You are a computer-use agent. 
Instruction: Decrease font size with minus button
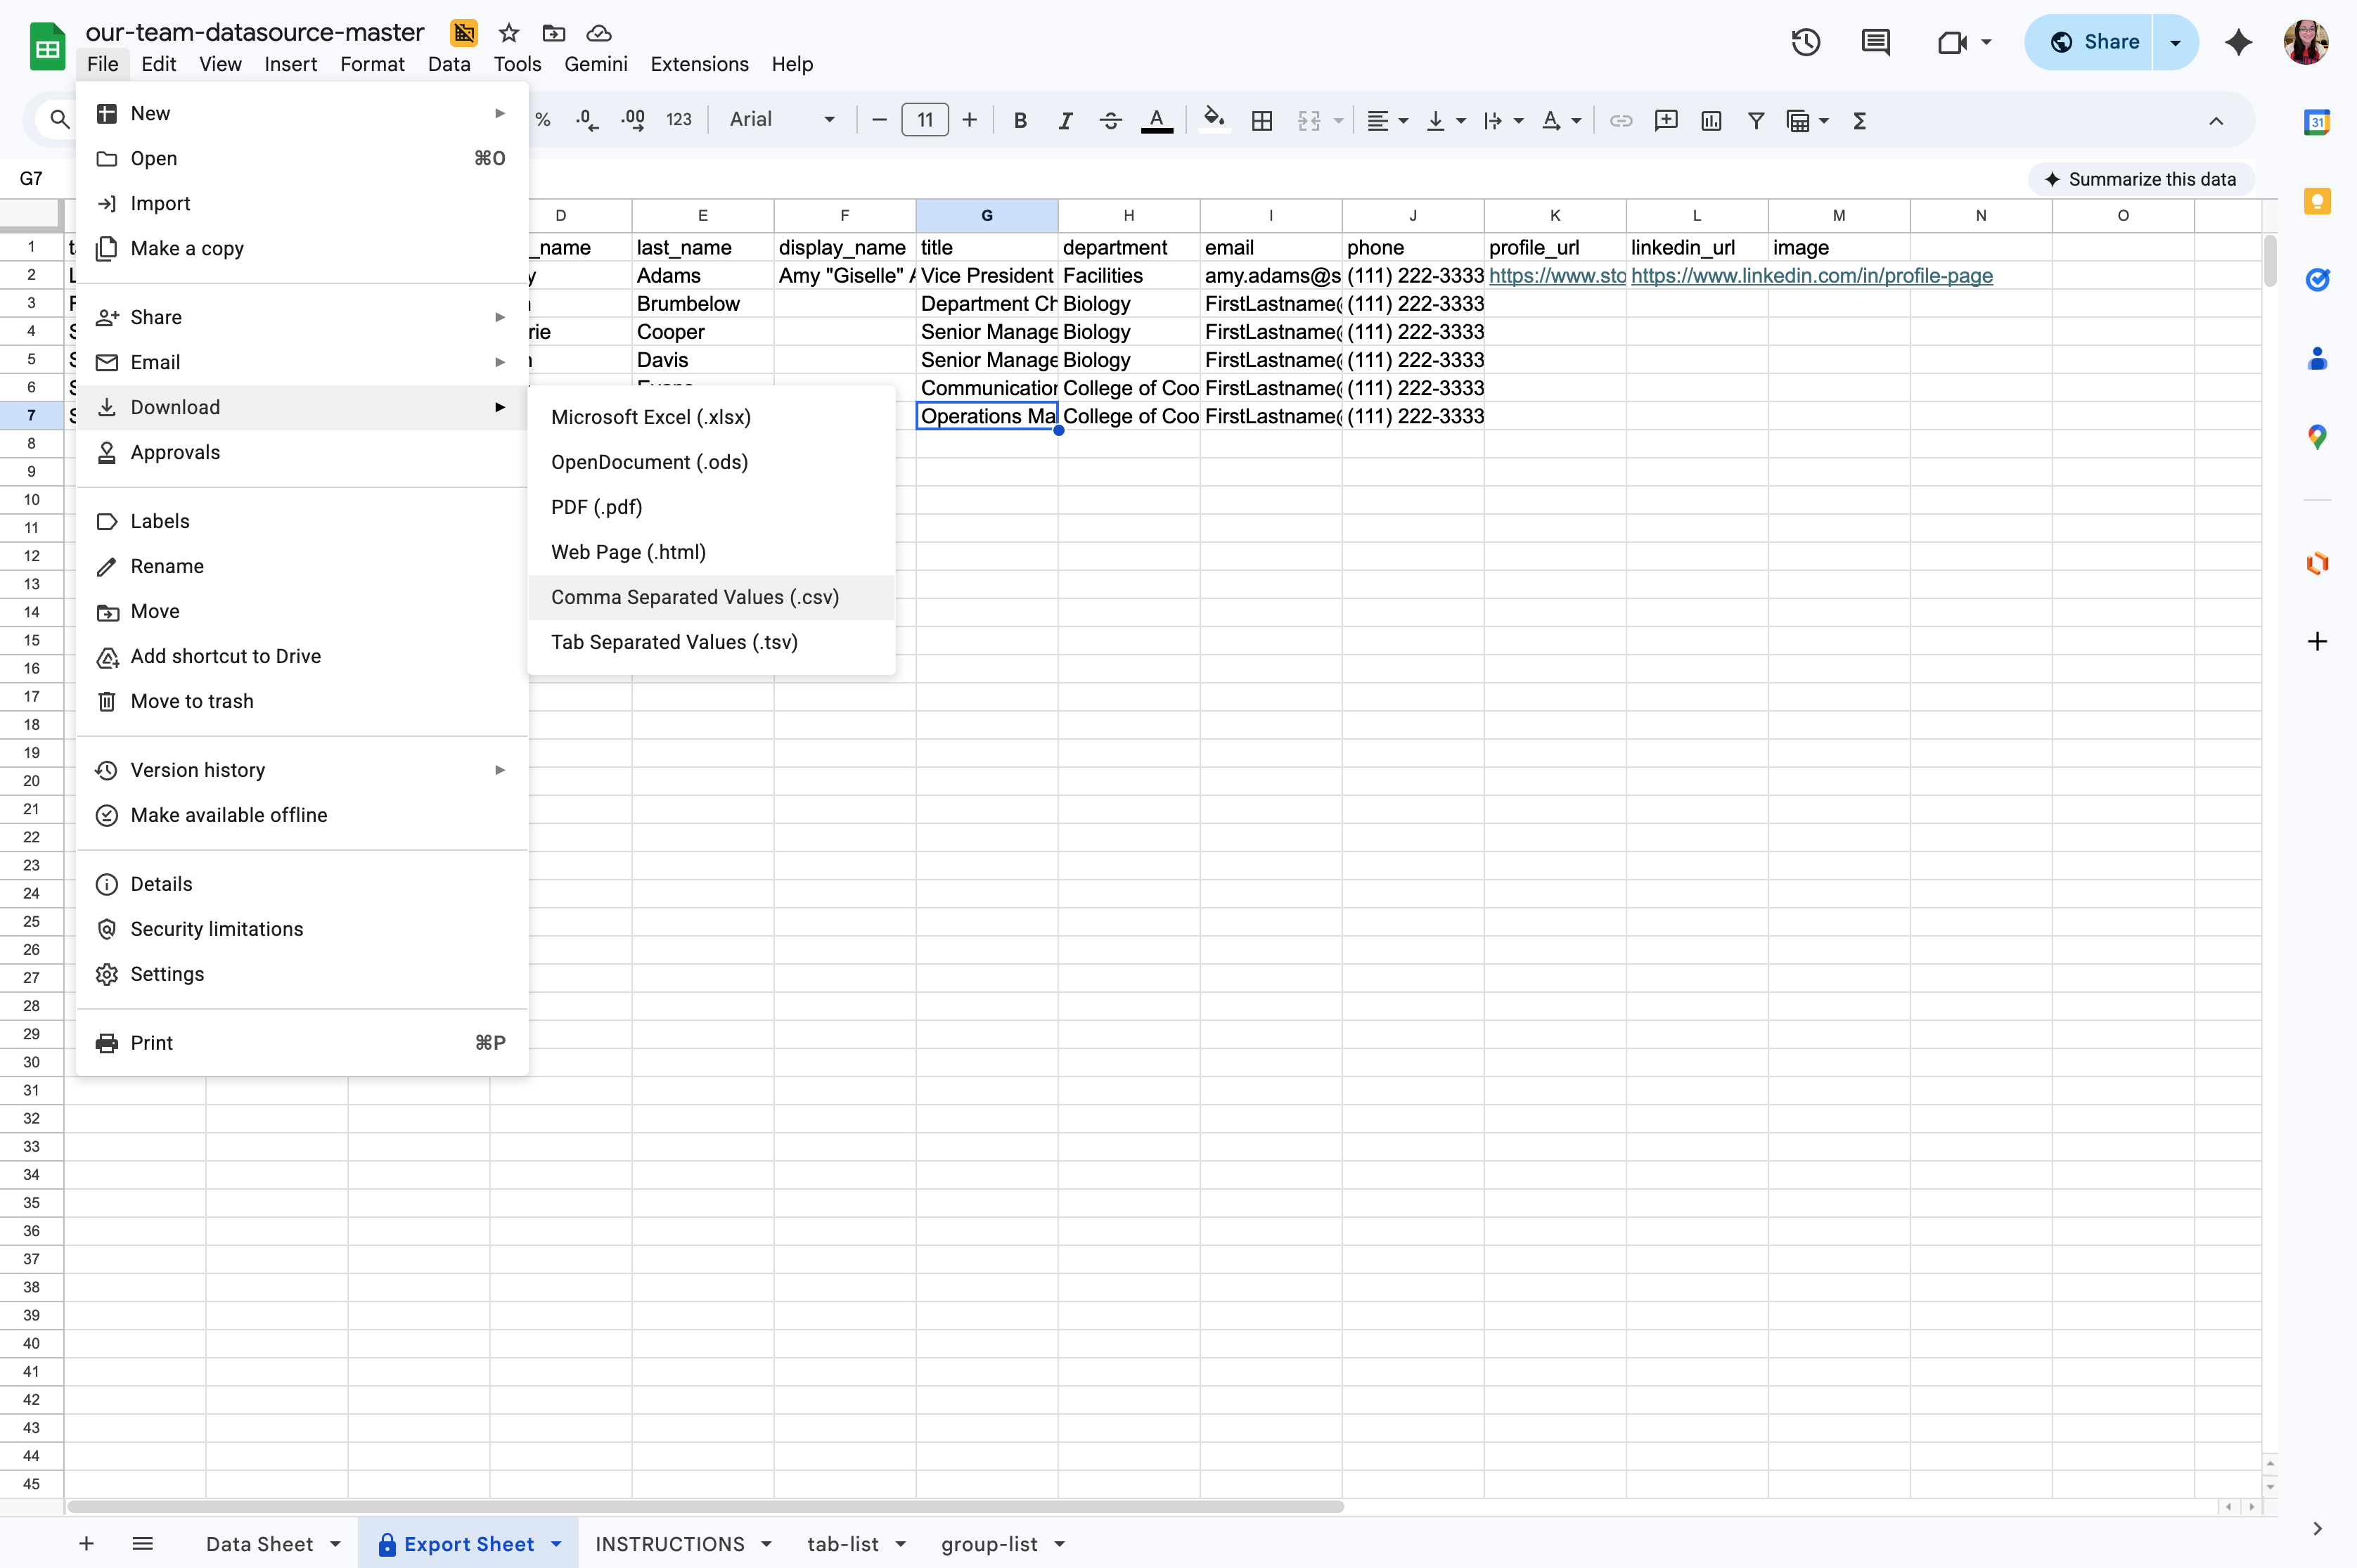pyautogui.click(x=880, y=121)
